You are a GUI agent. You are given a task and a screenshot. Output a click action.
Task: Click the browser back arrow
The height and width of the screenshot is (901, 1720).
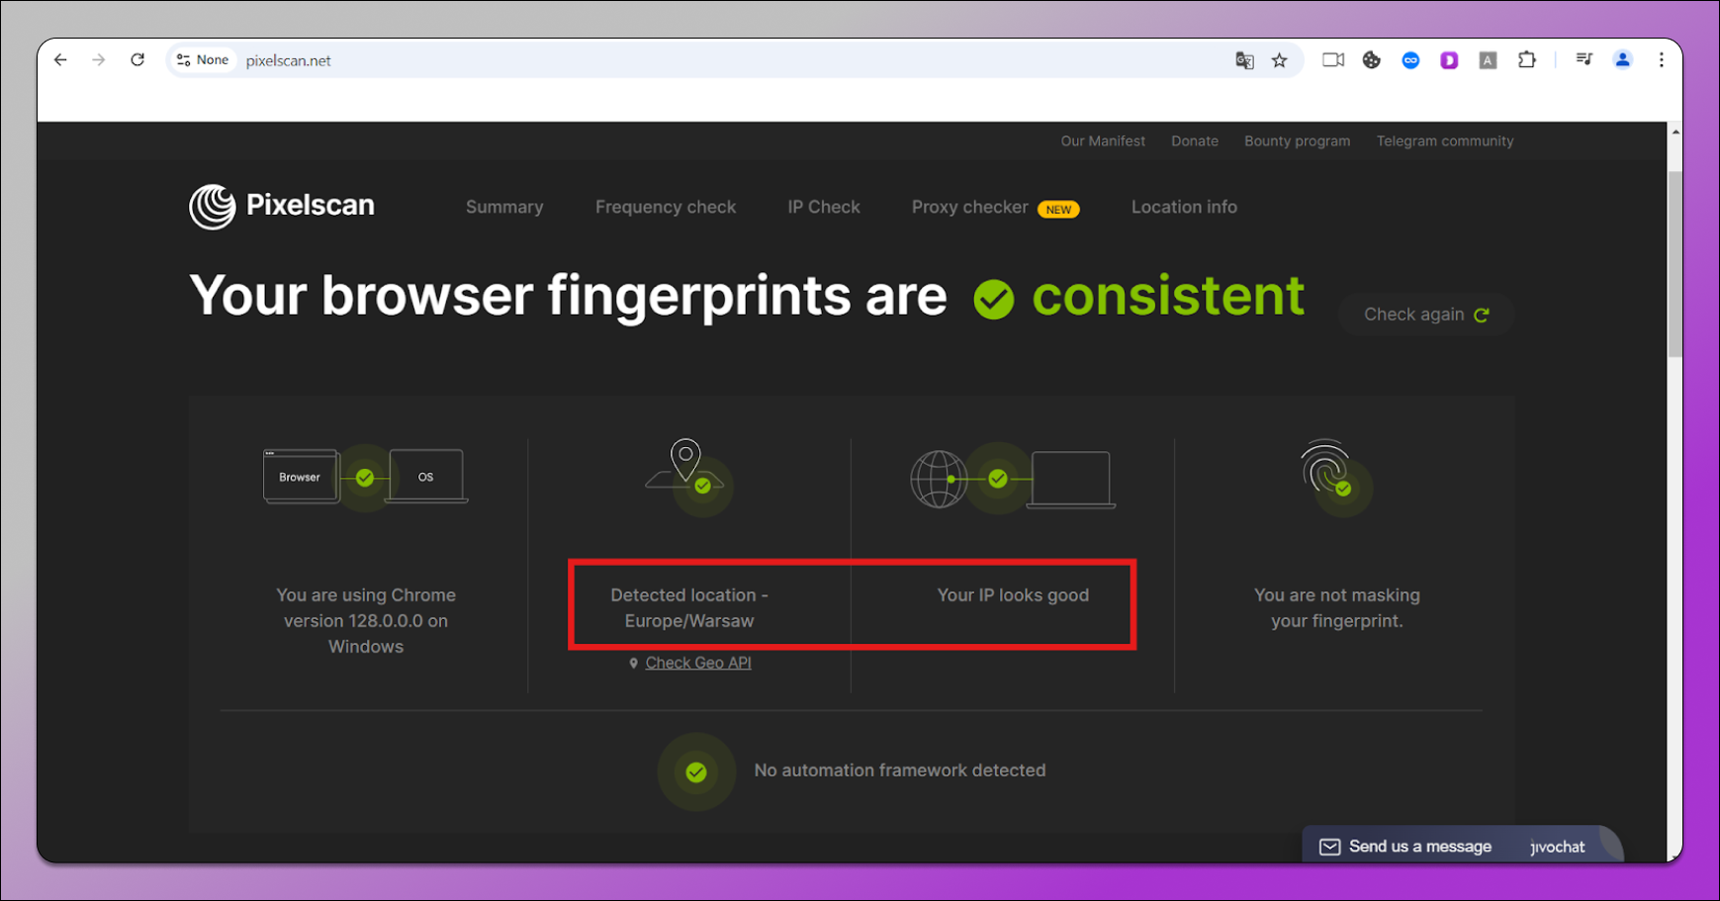(x=60, y=60)
